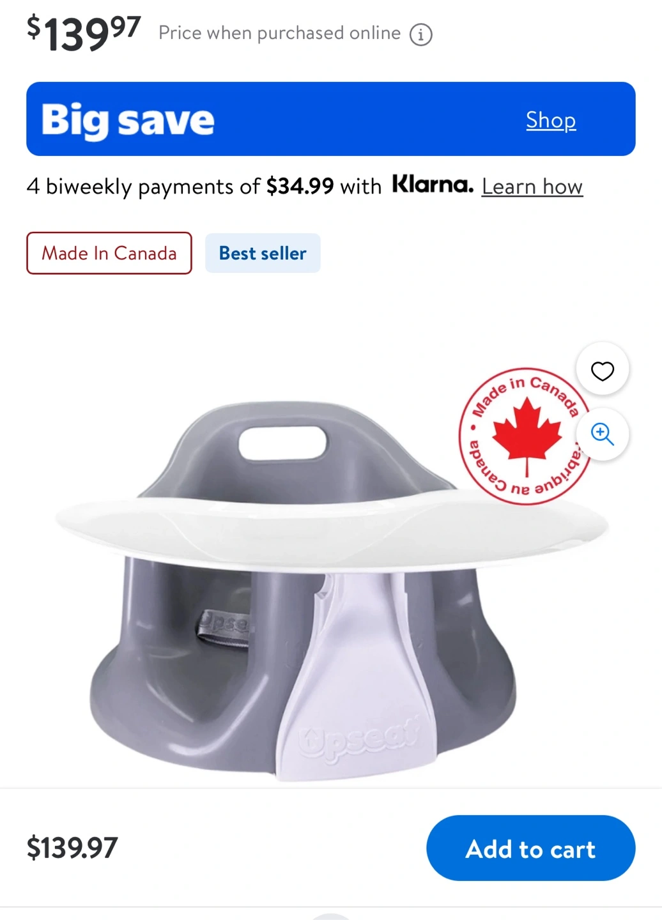Select the Best seller badge
This screenshot has width=662, height=920.
(x=263, y=253)
